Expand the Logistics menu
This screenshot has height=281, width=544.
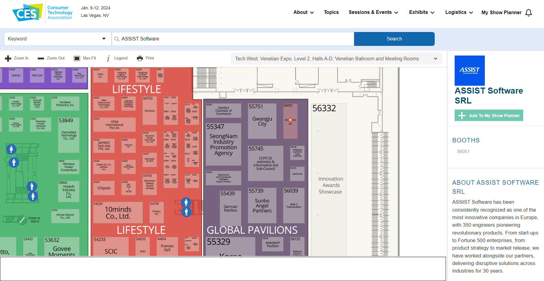[459, 12]
